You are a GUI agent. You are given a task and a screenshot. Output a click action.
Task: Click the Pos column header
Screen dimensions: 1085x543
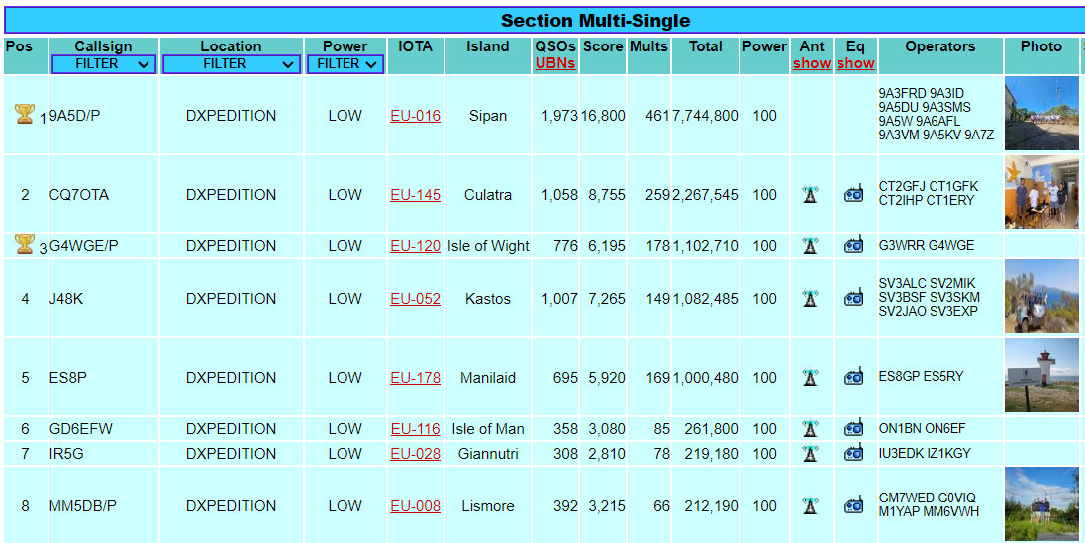(x=26, y=55)
